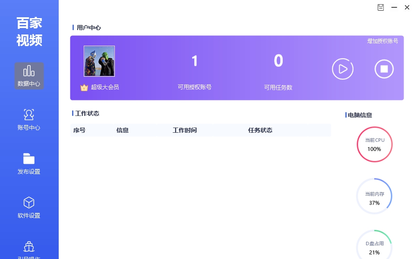Click the crown icon beside 超级大会员
Viewport: 417px width, 259px height.
pyautogui.click(x=84, y=87)
